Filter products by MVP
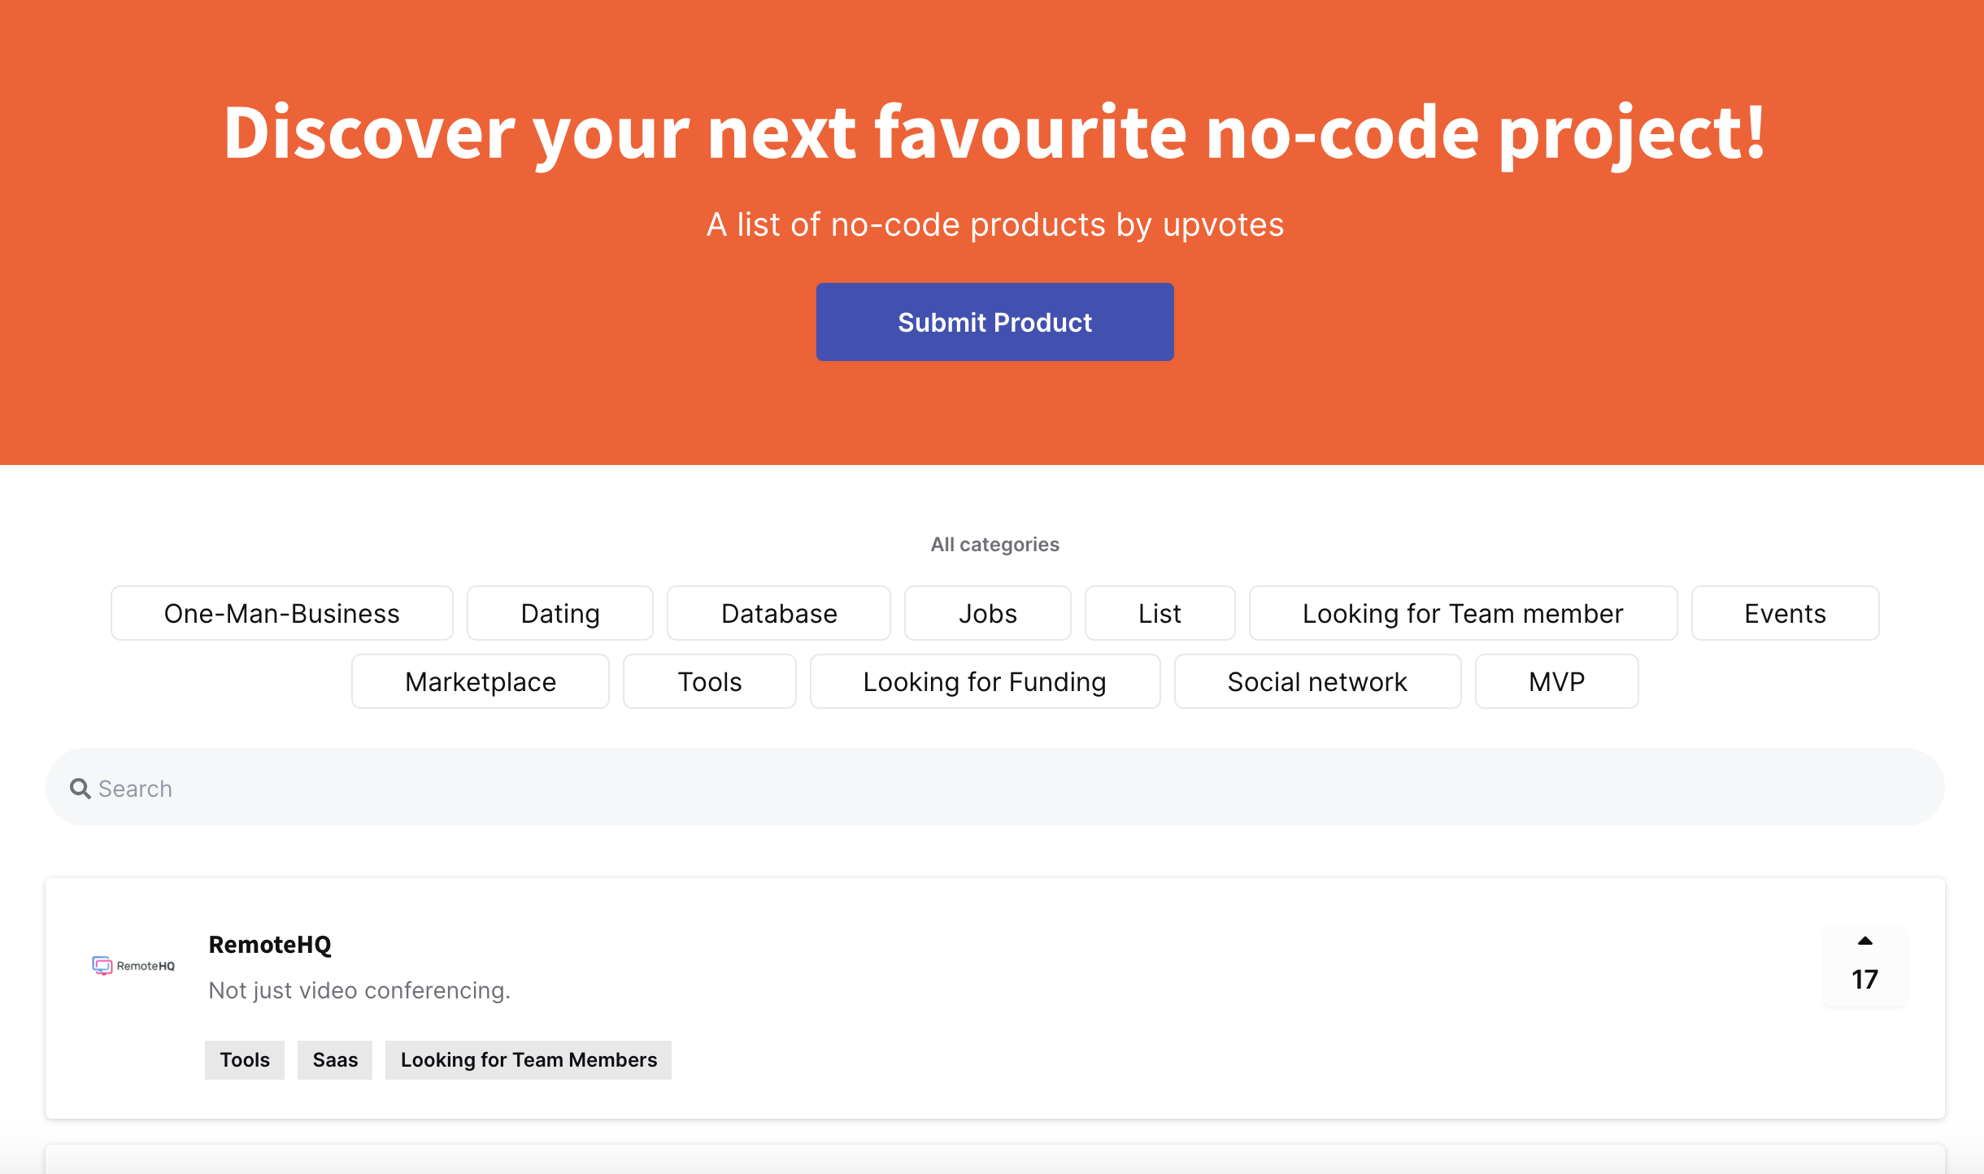The width and height of the screenshot is (1984, 1174). click(1555, 681)
